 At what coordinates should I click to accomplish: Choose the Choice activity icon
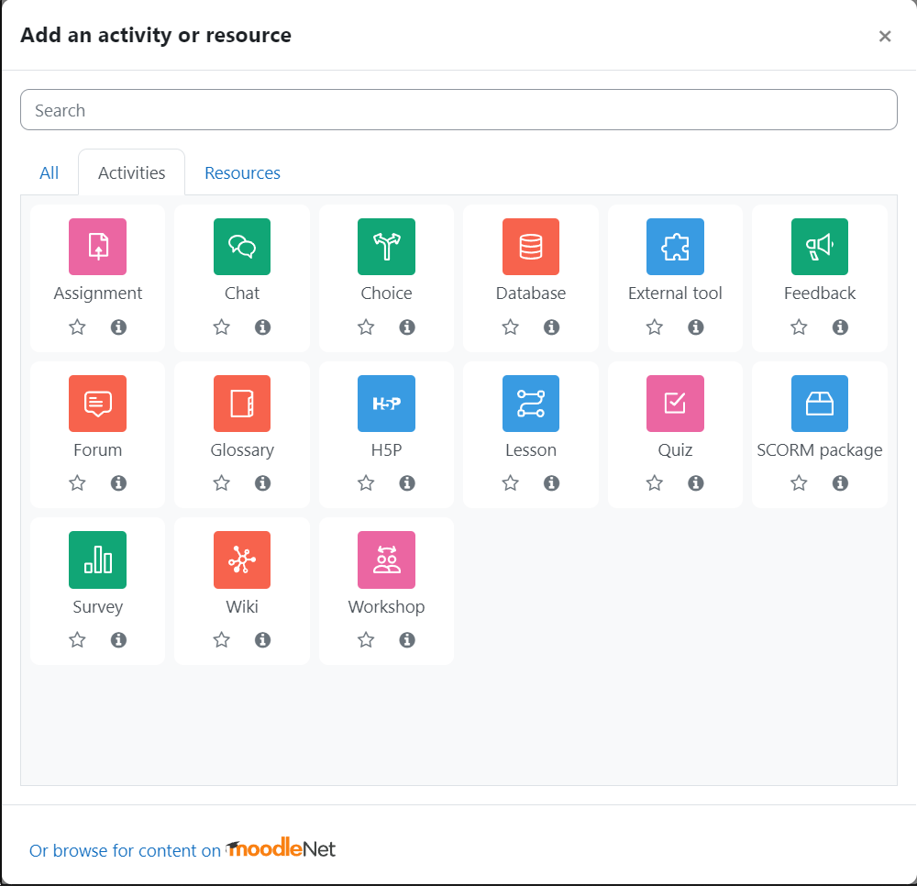[x=387, y=246]
